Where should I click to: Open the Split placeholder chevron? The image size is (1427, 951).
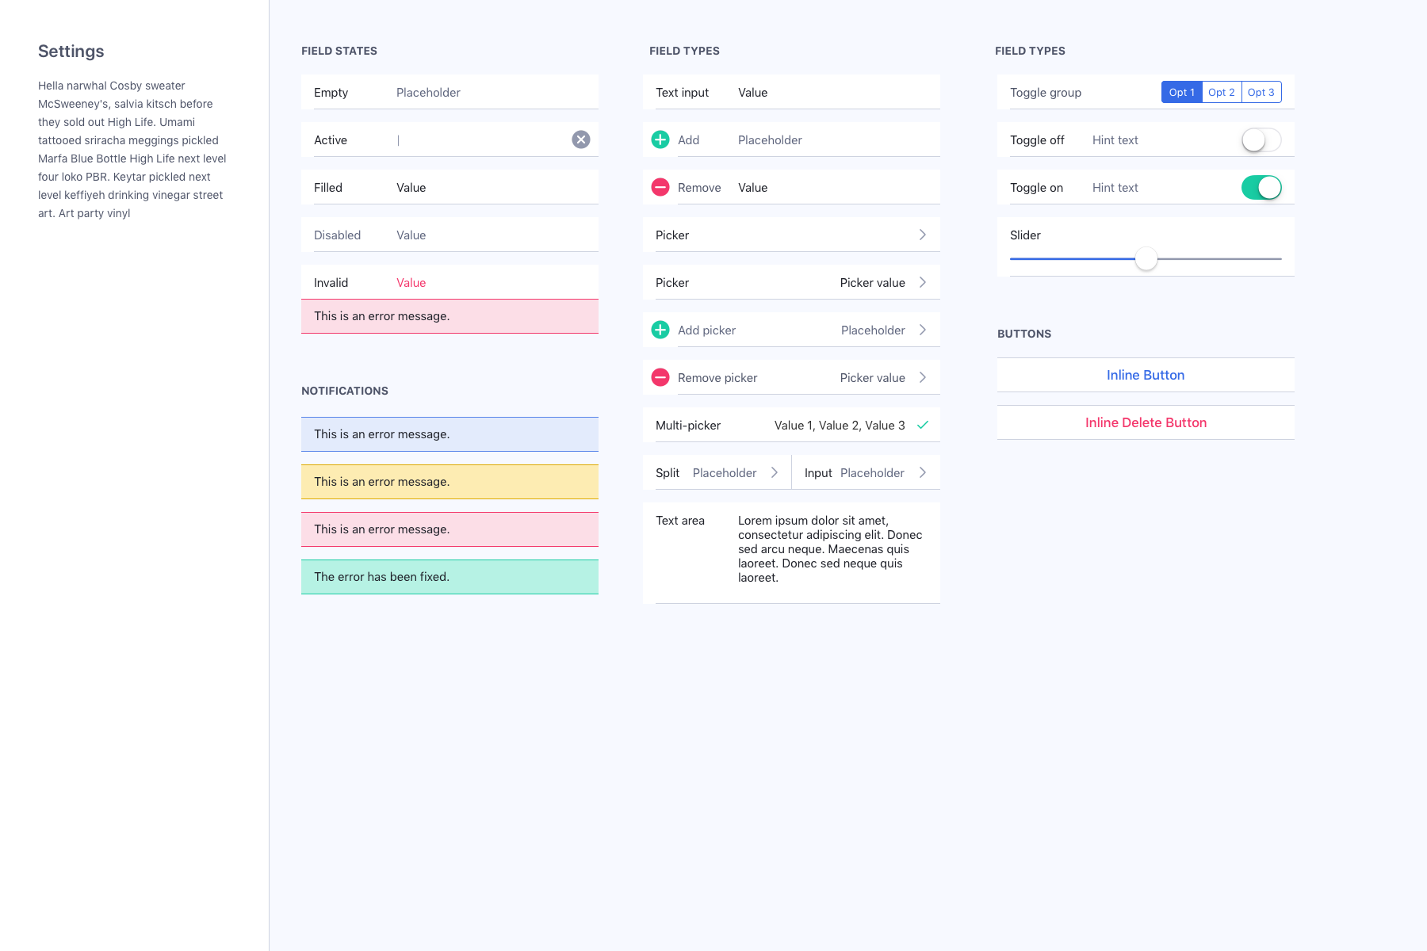775,472
